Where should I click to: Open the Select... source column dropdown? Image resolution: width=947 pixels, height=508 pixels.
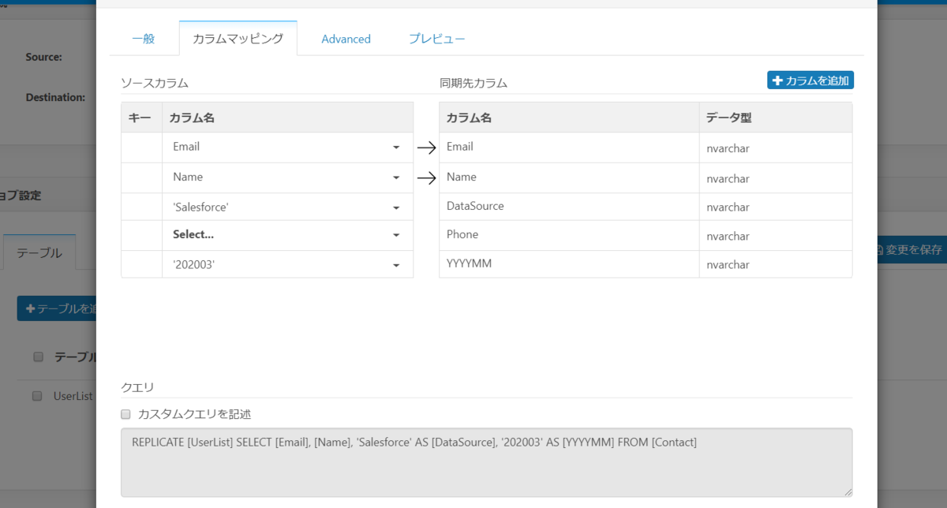click(x=287, y=235)
